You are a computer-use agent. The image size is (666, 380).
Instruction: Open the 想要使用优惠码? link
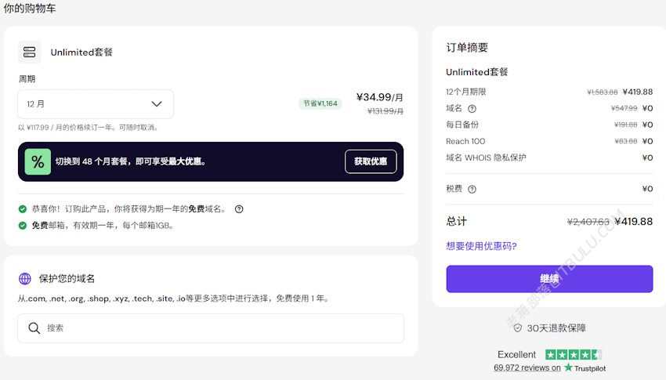(x=481, y=246)
